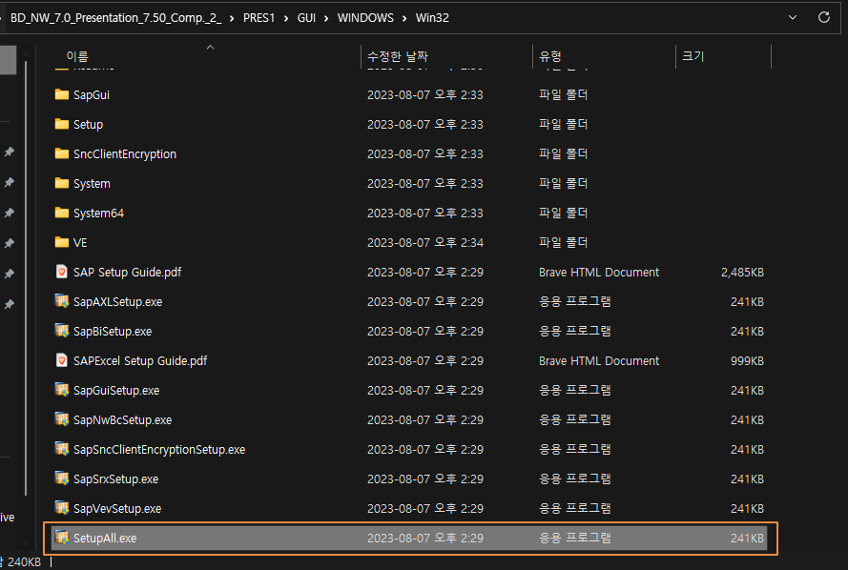Screen dimensions: 848x570
Task: Click the SAP Setup Guide.pdf file icon
Action: [x=62, y=273]
